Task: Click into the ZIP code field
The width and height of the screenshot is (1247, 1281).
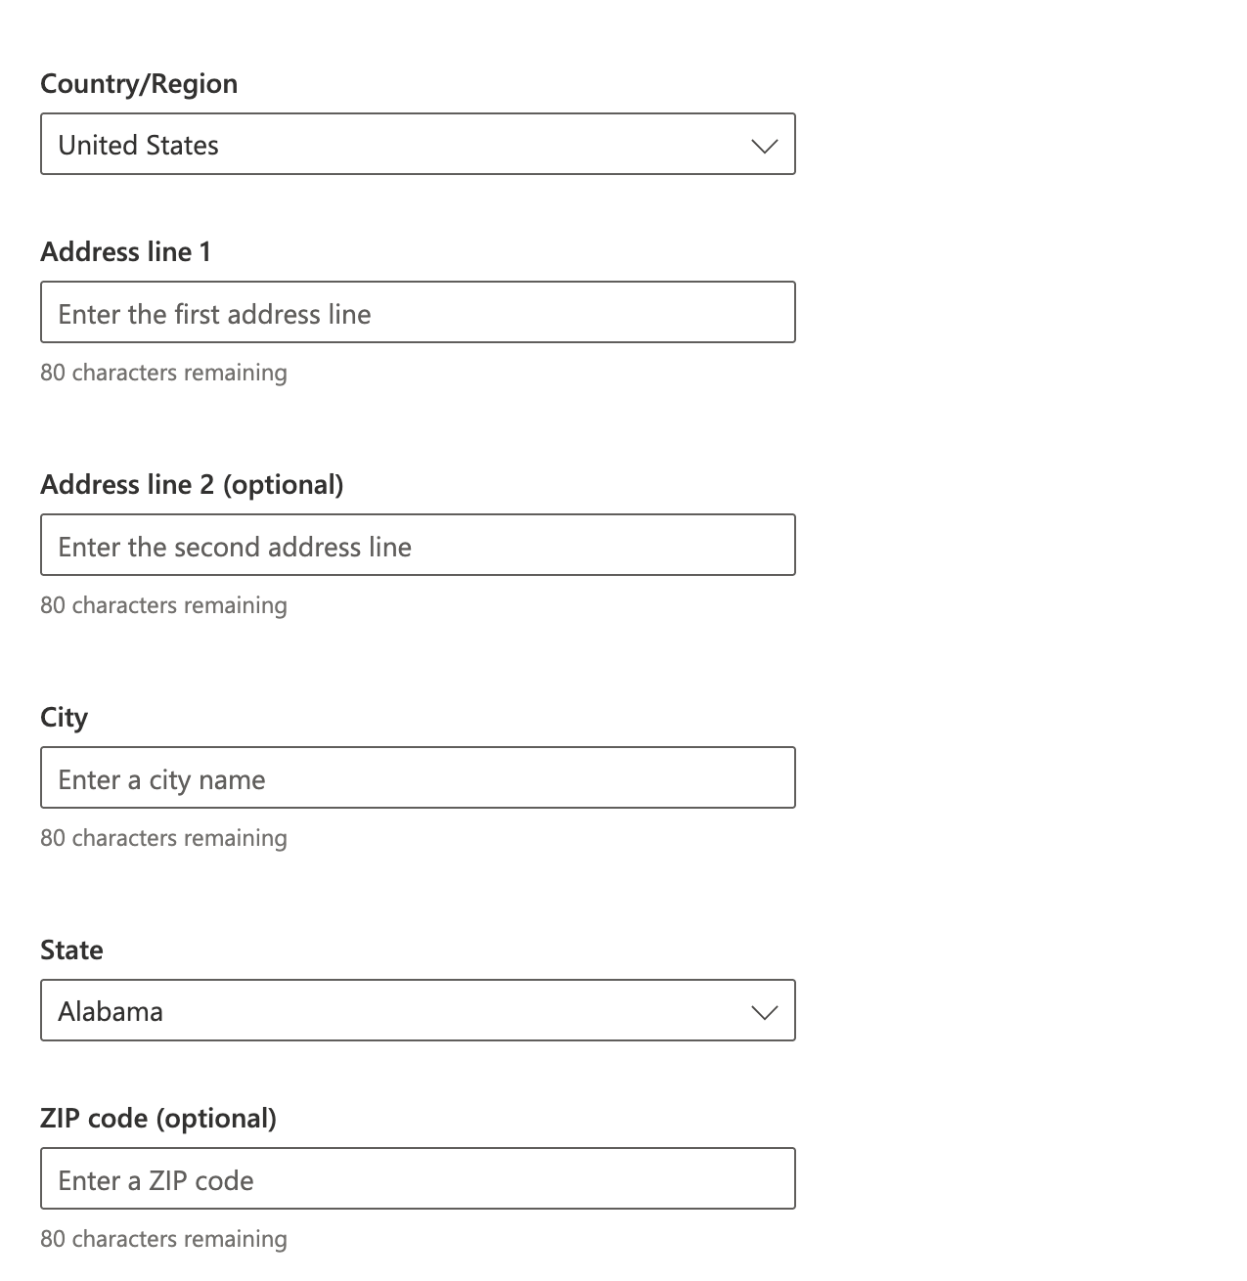Action: (x=418, y=1179)
